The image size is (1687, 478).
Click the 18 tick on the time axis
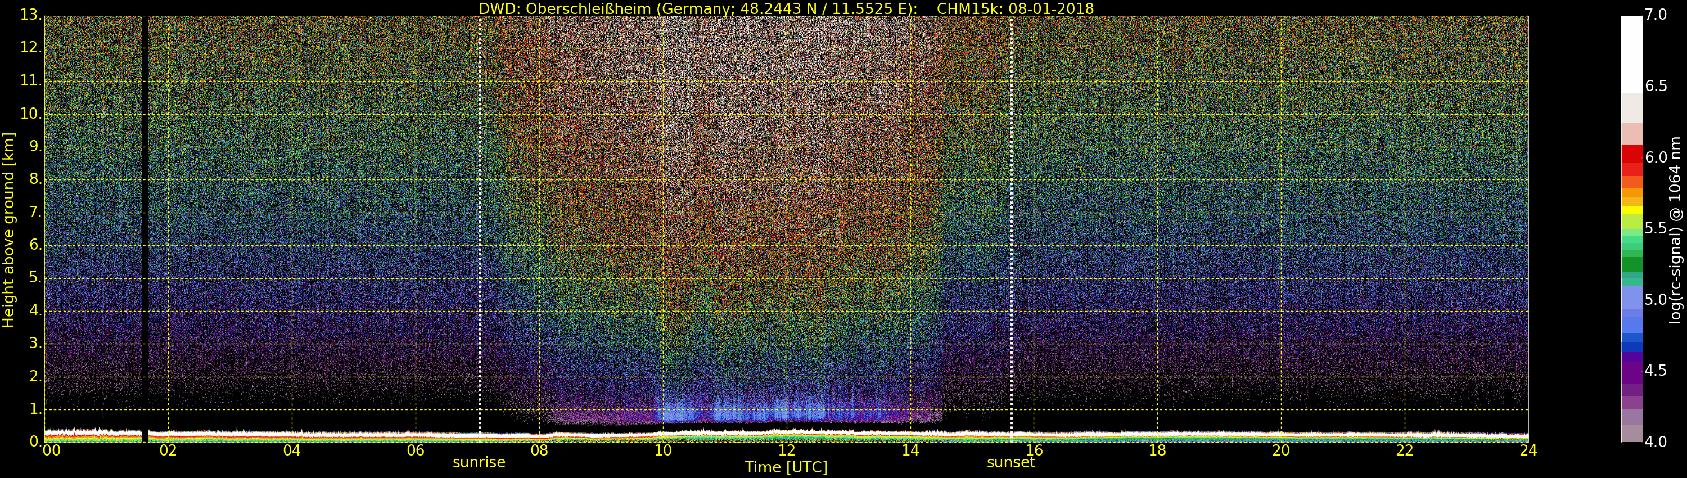[1157, 450]
